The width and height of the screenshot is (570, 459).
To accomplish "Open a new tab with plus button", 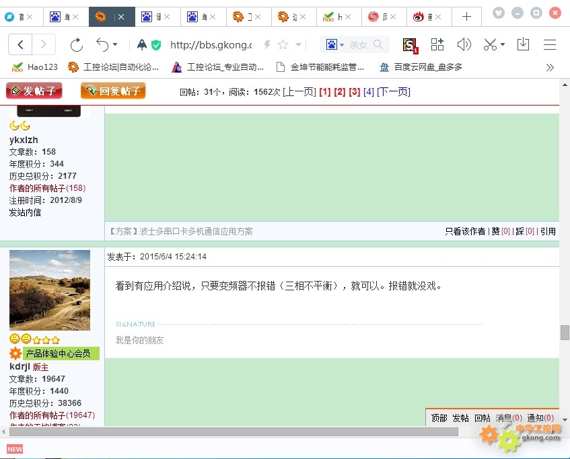I will [x=466, y=17].
